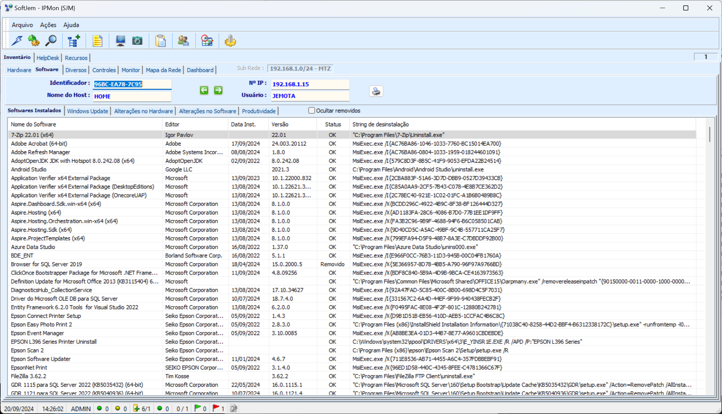Viewport: 722px width, 414px height.
Task: Open the Ações menu
Action: point(48,25)
